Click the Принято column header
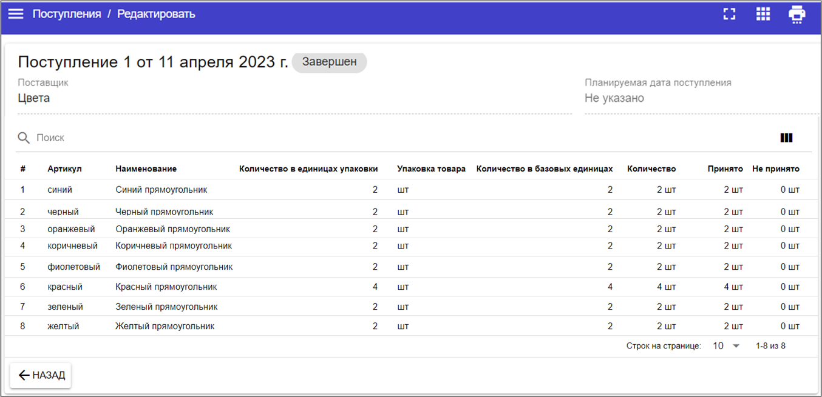The image size is (822, 397). click(725, 169)
